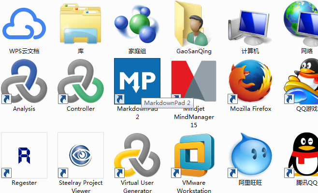Select the Steelray Project Viewer icon
Screen dimensions: 318x193
(81, 155)
